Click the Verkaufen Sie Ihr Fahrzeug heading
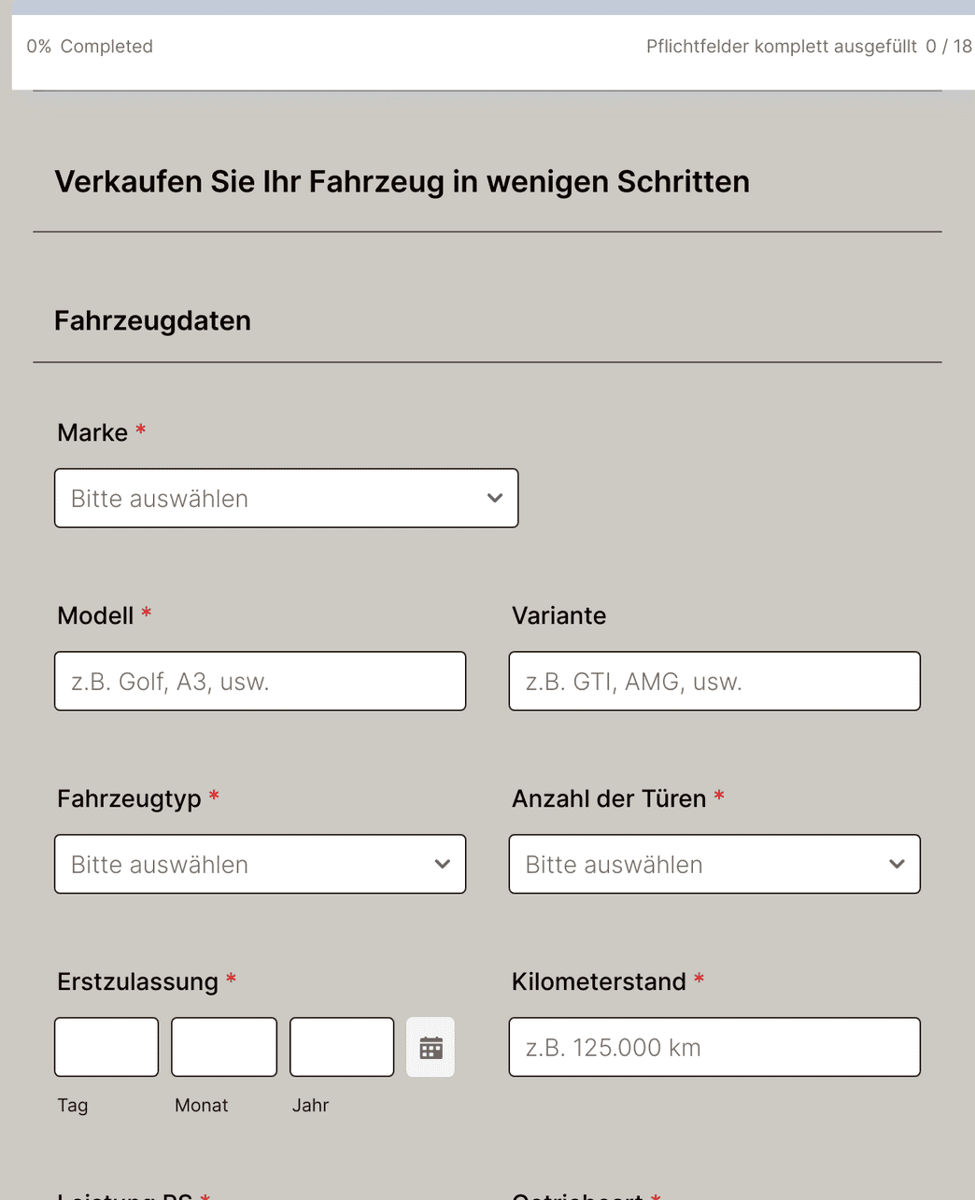Viewport: 975px width, 1200px height. tap(403, 181)
